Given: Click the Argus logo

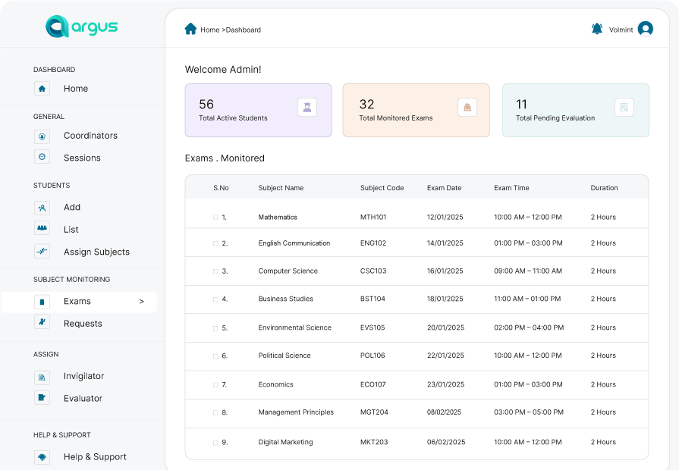Looking at the screenshot, I should pos(81,27).
